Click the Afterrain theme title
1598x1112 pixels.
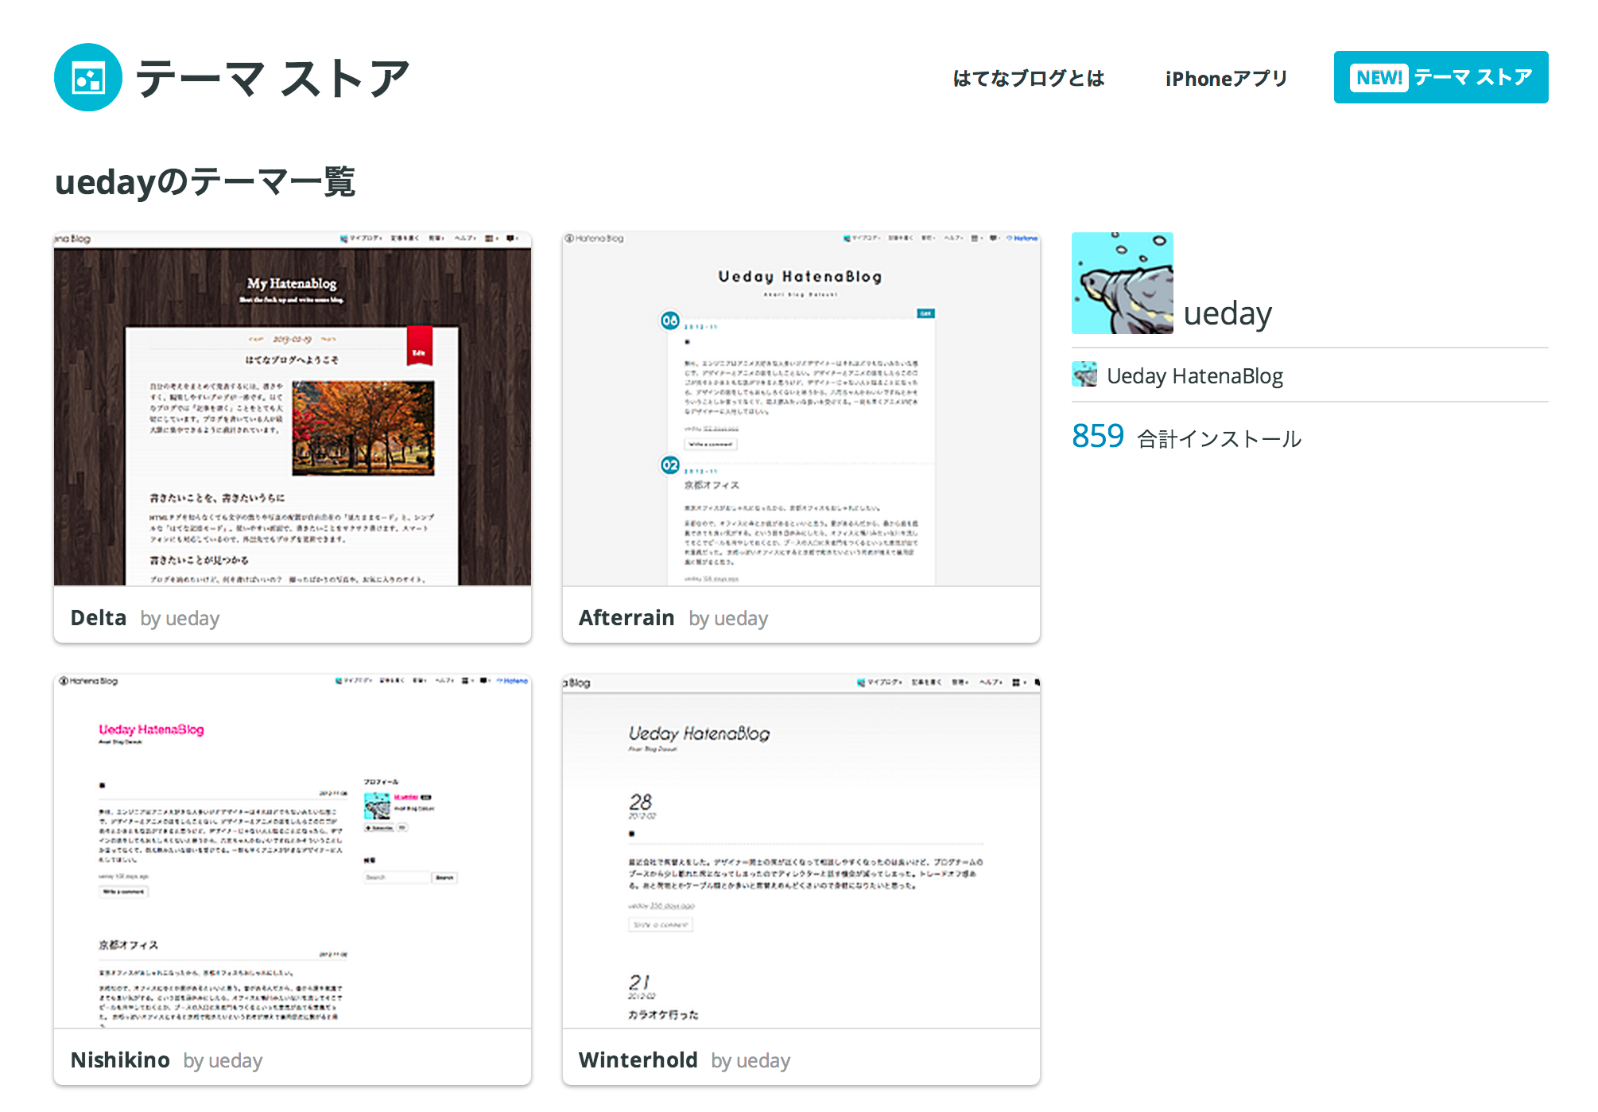(626, 618)
